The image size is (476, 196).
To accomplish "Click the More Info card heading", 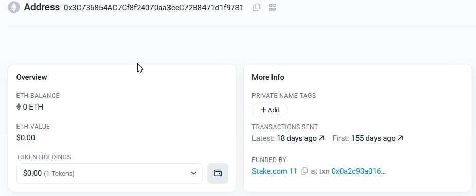I will [268, 77].
